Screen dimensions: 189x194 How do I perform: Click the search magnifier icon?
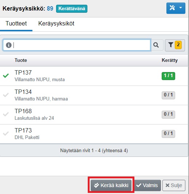[x=156, y=45]
